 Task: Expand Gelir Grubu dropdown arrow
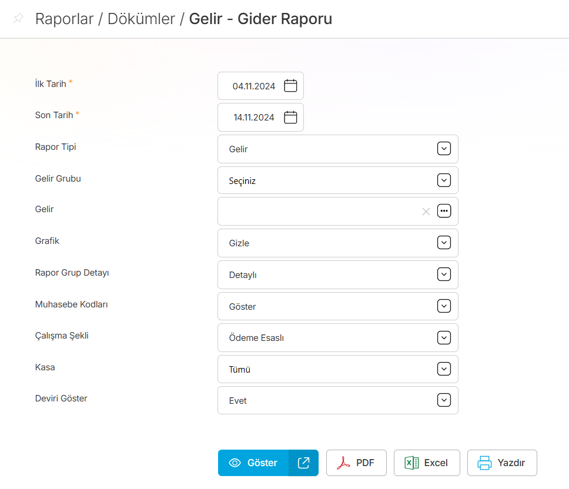[x=444, y=180]
